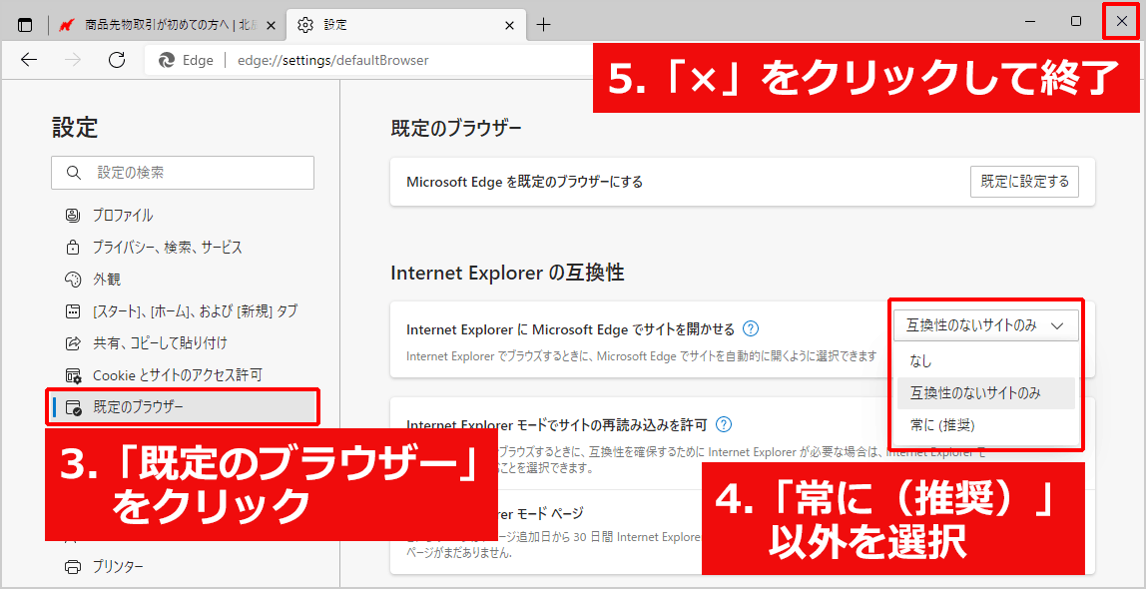The width and height of the screenshot is (1146, 589).
Task: Choose 常に (推奨) from dropdown list
Action: [x=941, y=425]
